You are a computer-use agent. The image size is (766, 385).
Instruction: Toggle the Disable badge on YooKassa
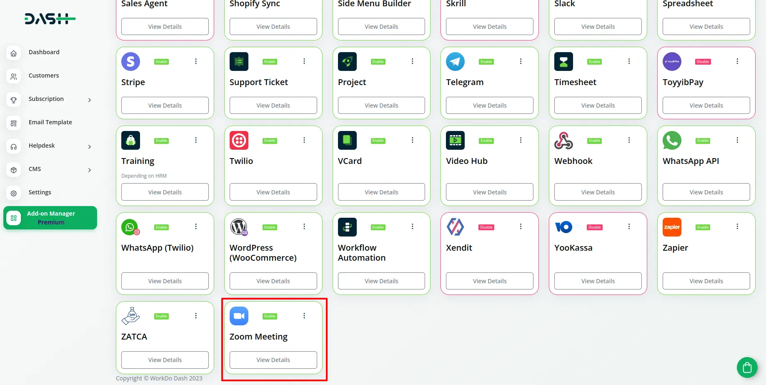click(x=594, y=227)
